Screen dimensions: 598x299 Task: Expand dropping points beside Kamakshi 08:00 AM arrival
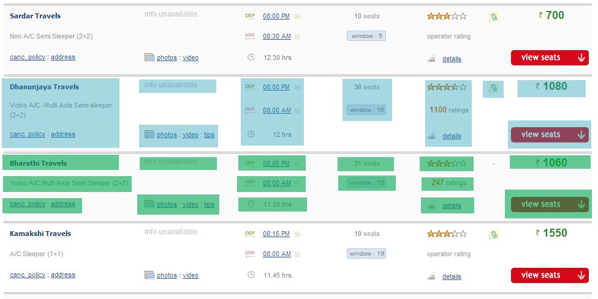(x=297, y=254)
